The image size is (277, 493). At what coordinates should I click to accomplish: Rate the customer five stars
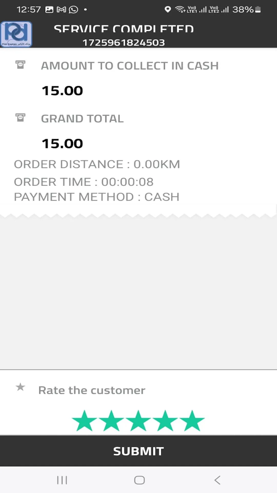tap(192, 420)
